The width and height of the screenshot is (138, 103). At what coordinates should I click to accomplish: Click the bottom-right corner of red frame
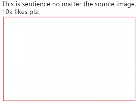135,101
